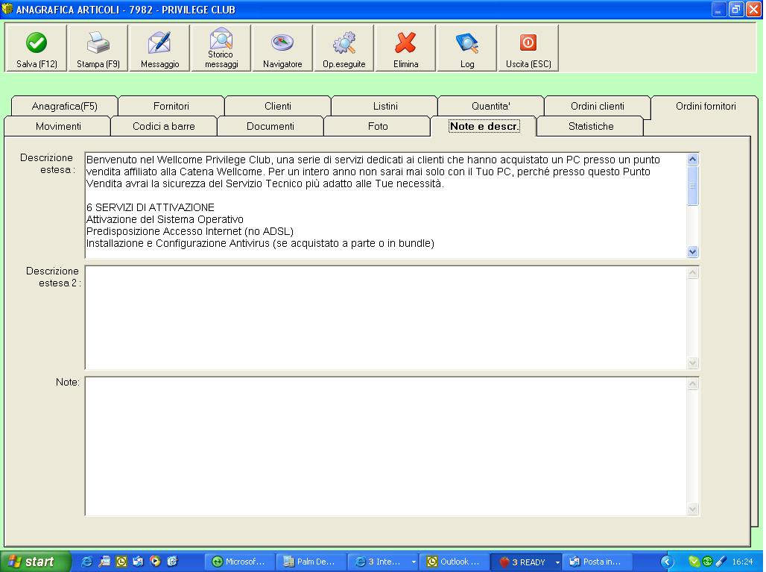
Task: Open the Ordini clienti tab
Action: (598, 106)
